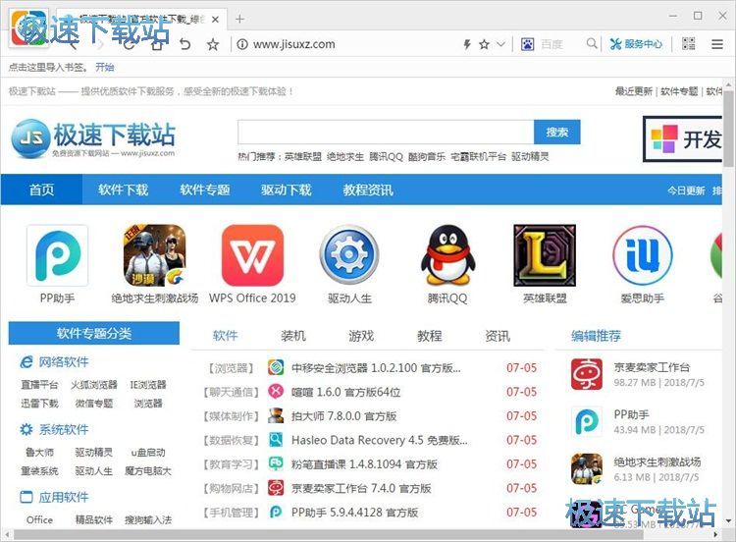This screenshot has width=736, height=542.
Task: Open the PP助手 app icon
Action: coord(57,255)
